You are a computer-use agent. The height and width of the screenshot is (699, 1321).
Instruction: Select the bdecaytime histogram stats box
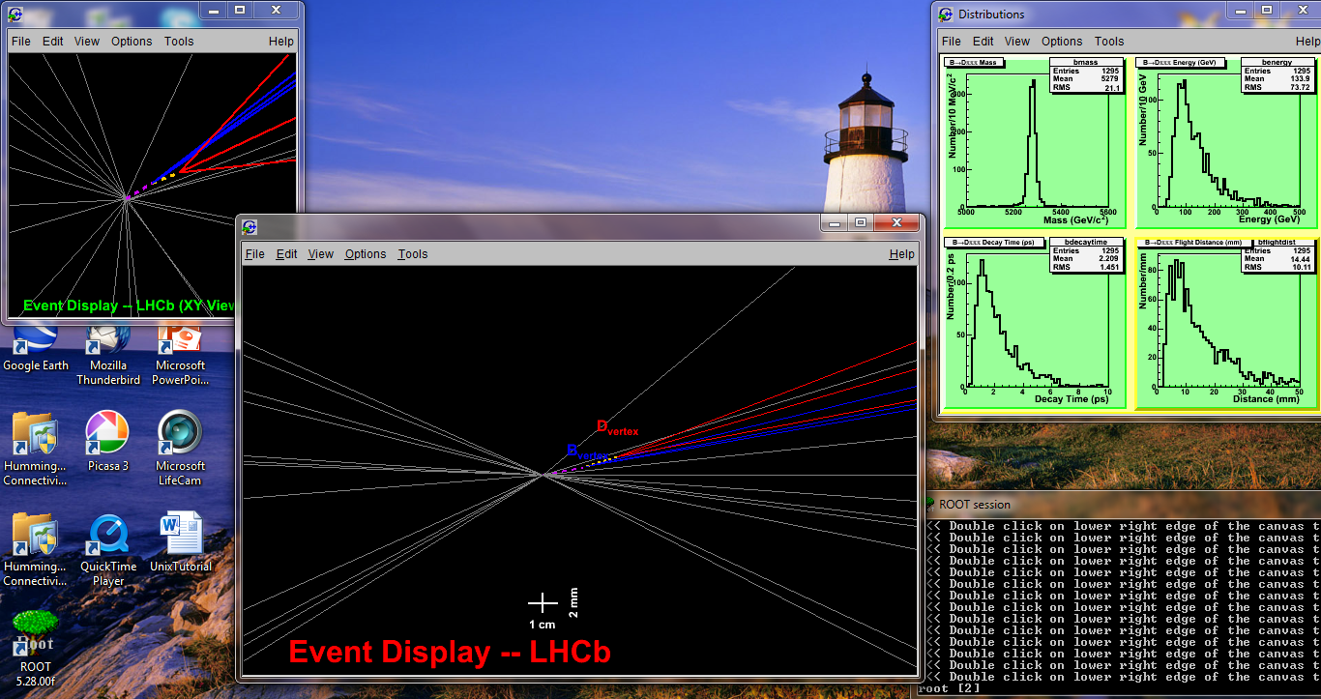[x=1087, y=254]
